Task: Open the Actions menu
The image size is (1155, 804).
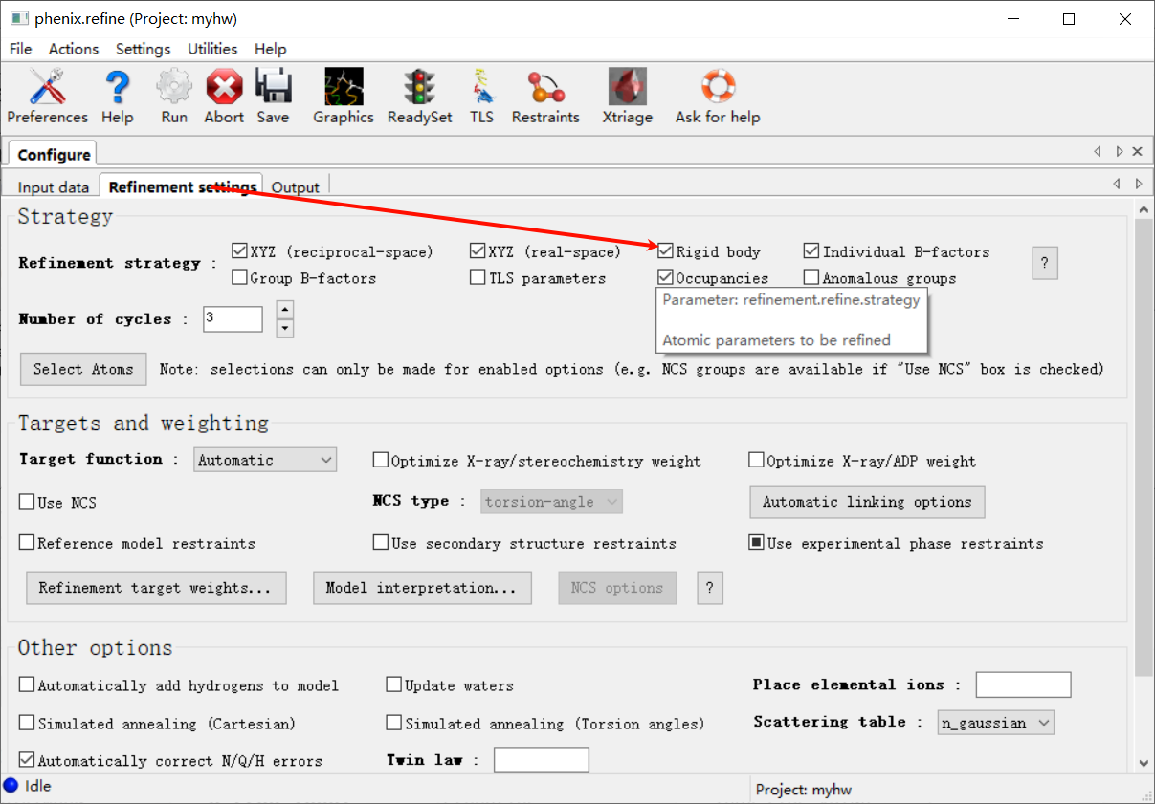Action: 74,49
